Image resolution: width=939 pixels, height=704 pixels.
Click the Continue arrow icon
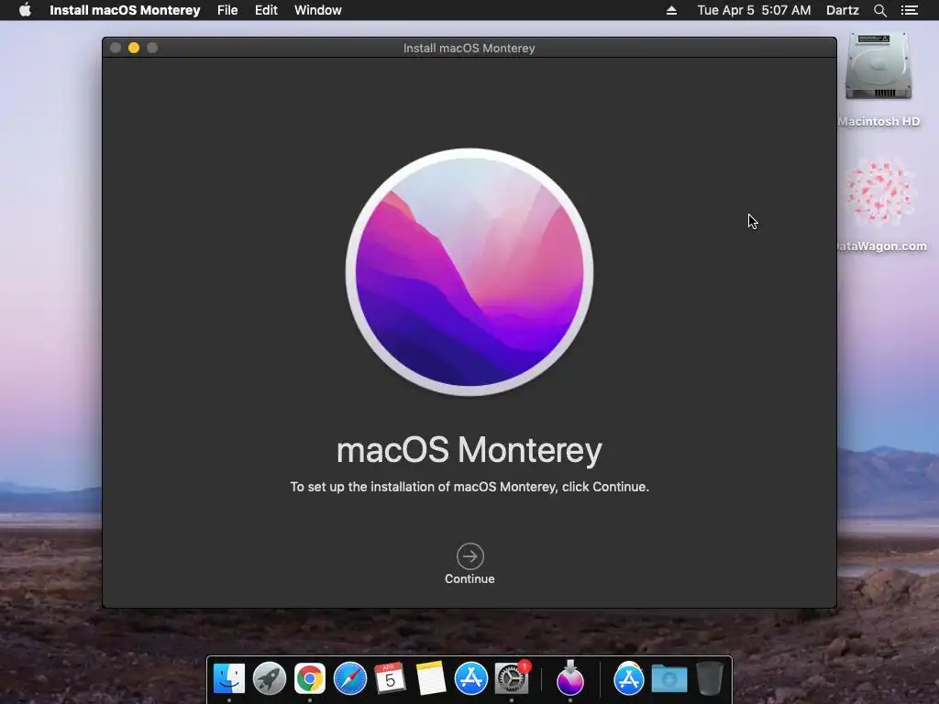click(x=469, y=556)
